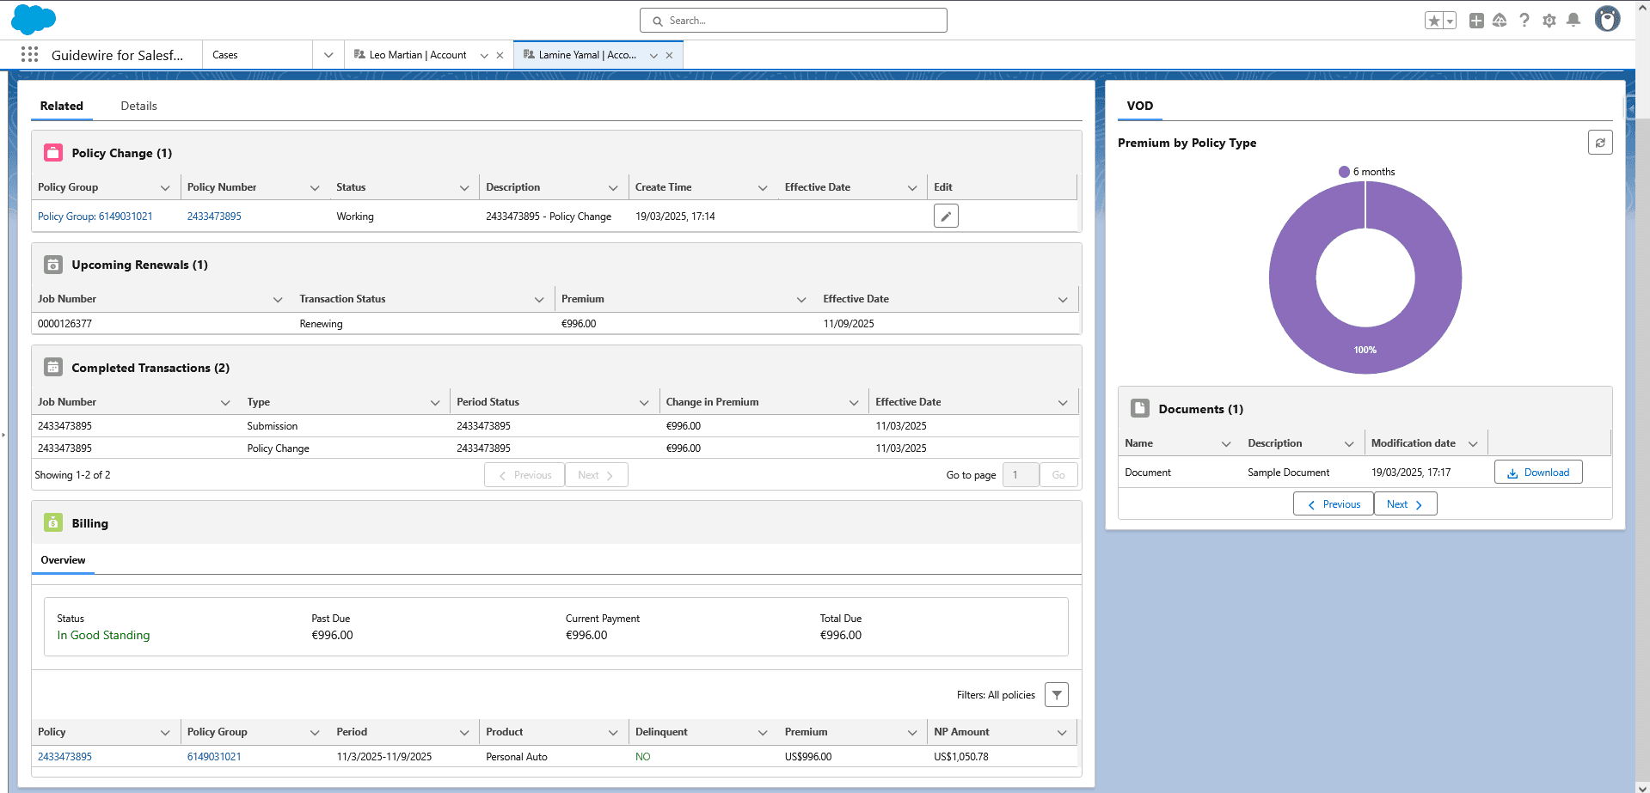
Task: Open Transaction Status column menu
Action: 539,299
